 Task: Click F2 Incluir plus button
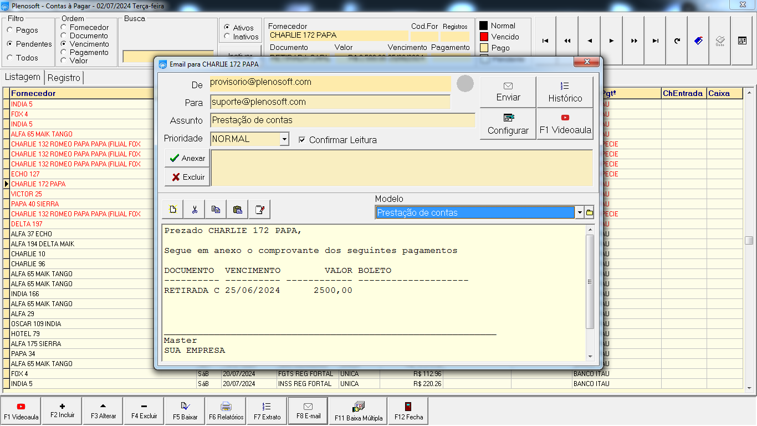pyautogui.click(x=62, y=411)
